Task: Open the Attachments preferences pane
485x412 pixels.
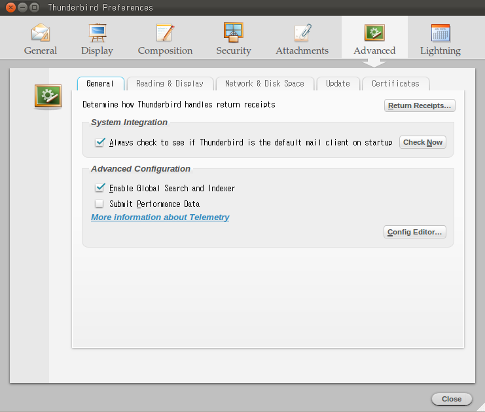Action: (x=302, y=39)
